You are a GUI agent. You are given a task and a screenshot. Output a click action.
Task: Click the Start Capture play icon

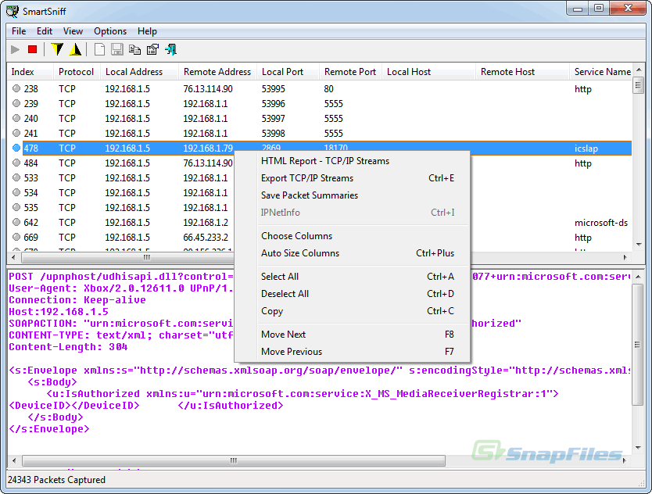(x=16, y=50)
